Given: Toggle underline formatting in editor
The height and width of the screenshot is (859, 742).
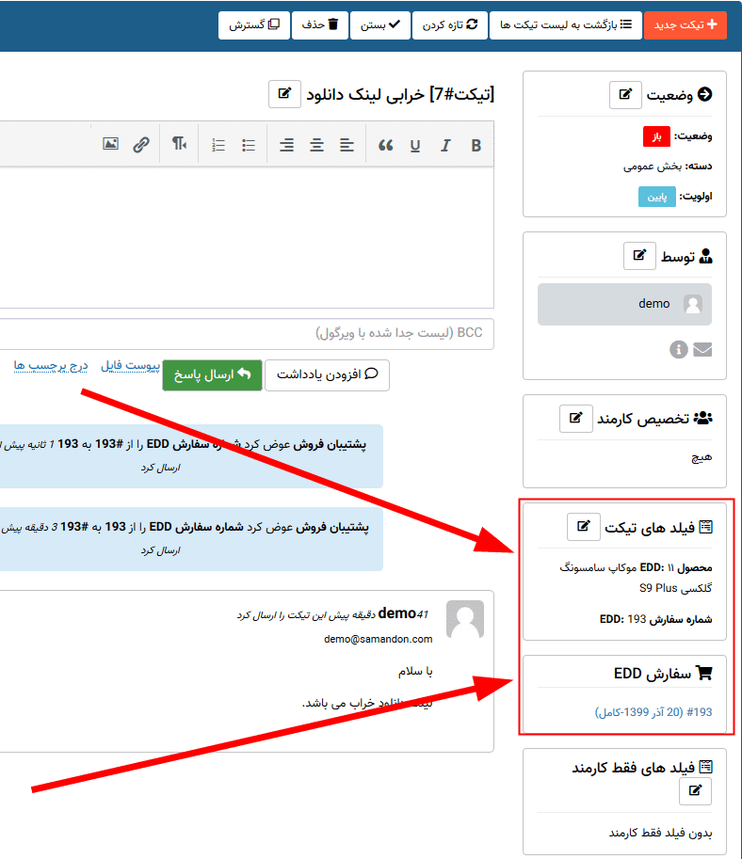Looking at the screenshot, I should [415, 145].
